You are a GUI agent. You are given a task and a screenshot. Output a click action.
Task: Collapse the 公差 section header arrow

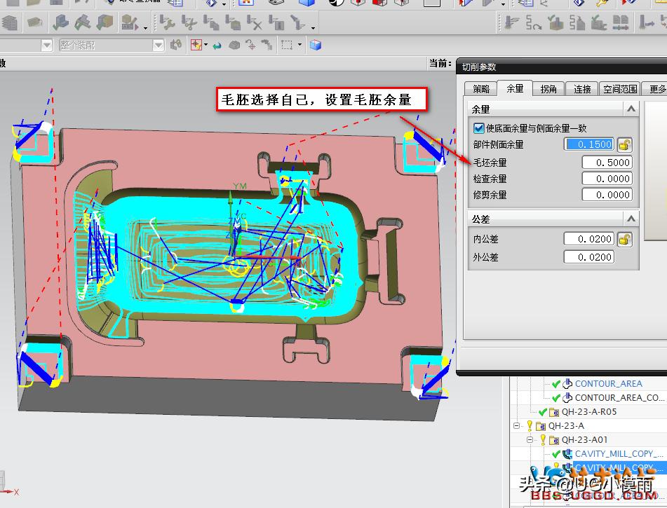(631, 219)
